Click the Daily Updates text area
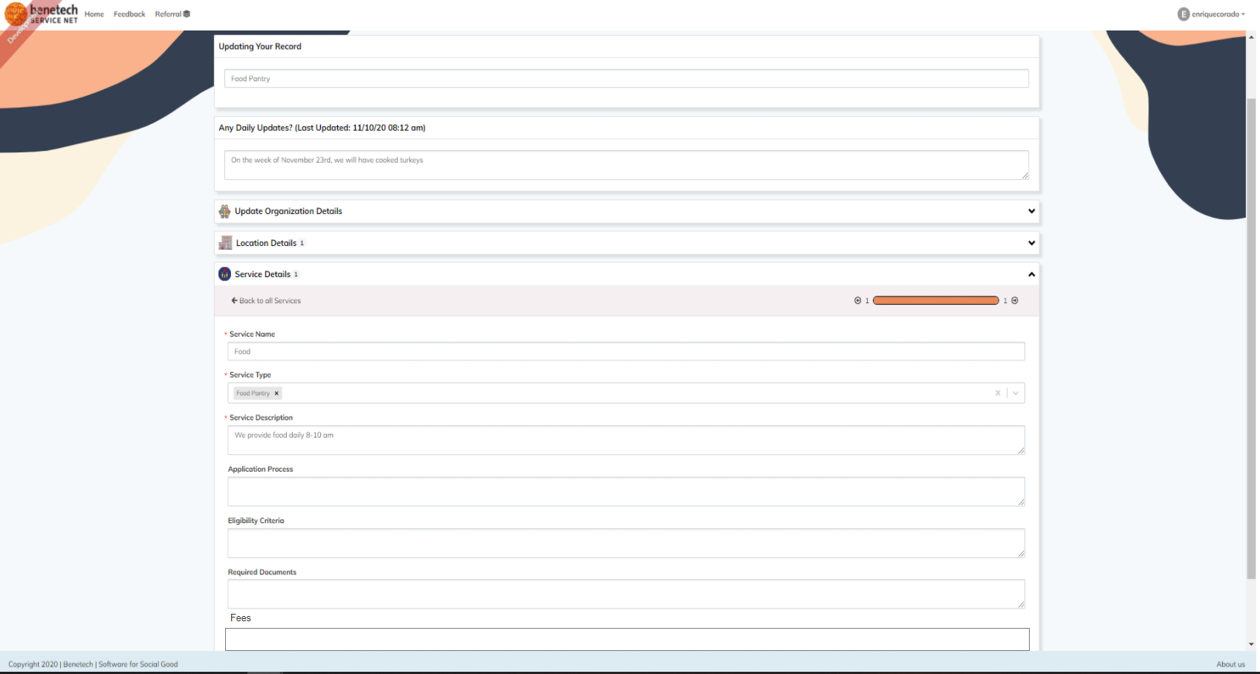 (x=626, y=165)
